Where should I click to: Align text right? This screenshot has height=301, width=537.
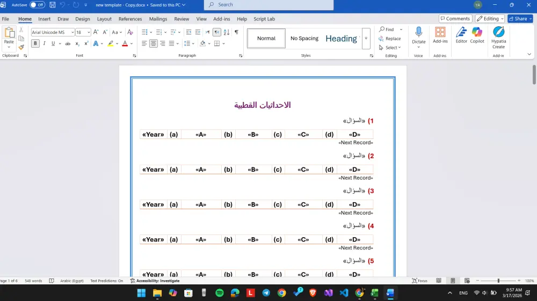tap(162, 43)
